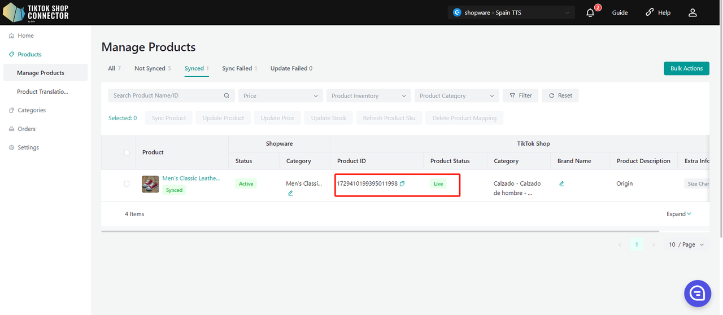Click the notification bell icon

pyautogui.click(x=590, y=12)
